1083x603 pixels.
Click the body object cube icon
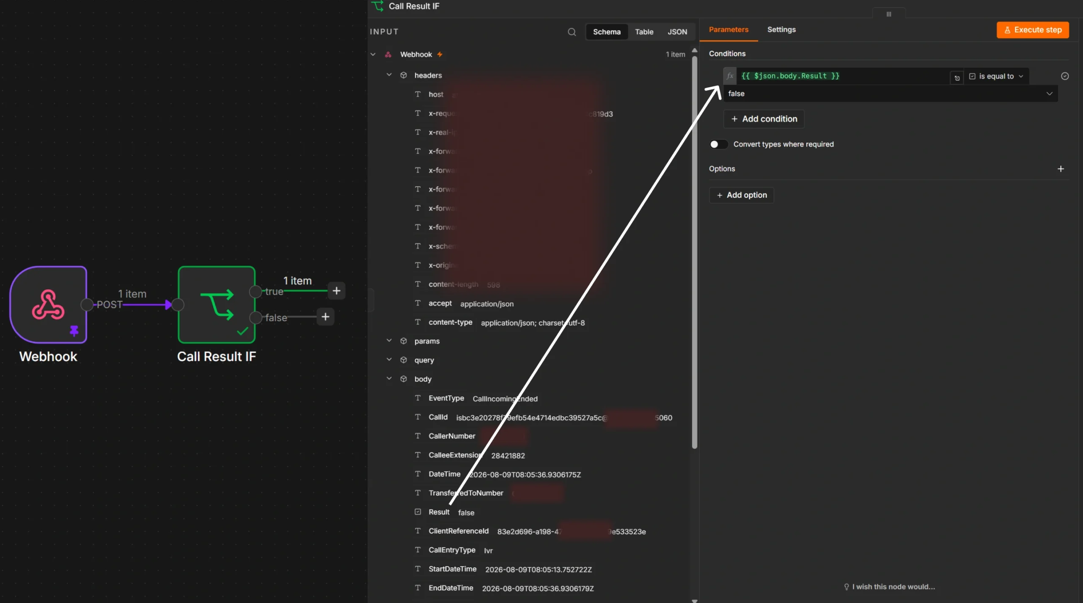click(x=404, y=379)
